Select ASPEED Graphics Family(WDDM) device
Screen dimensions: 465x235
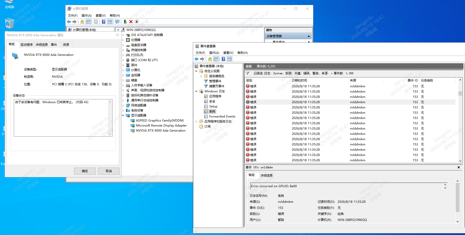click(160, 121)
